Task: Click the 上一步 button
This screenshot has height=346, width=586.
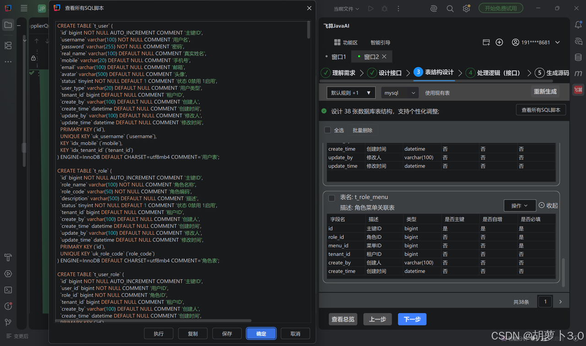Action: pos(378,319)
